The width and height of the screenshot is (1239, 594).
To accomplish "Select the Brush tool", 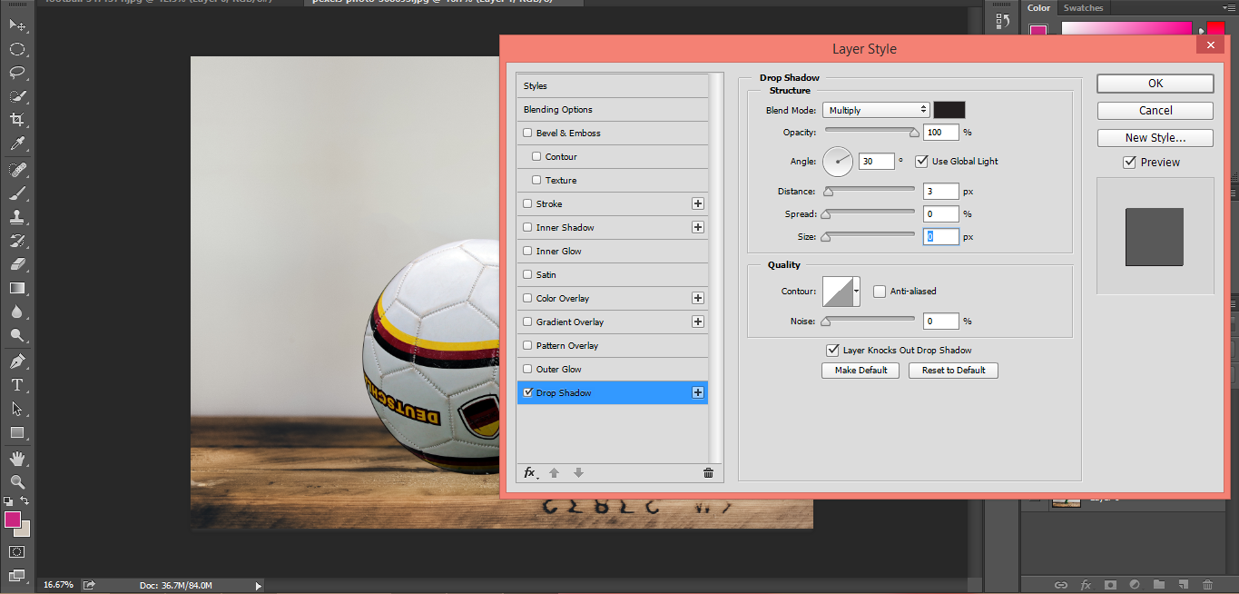I will [18, 192].
